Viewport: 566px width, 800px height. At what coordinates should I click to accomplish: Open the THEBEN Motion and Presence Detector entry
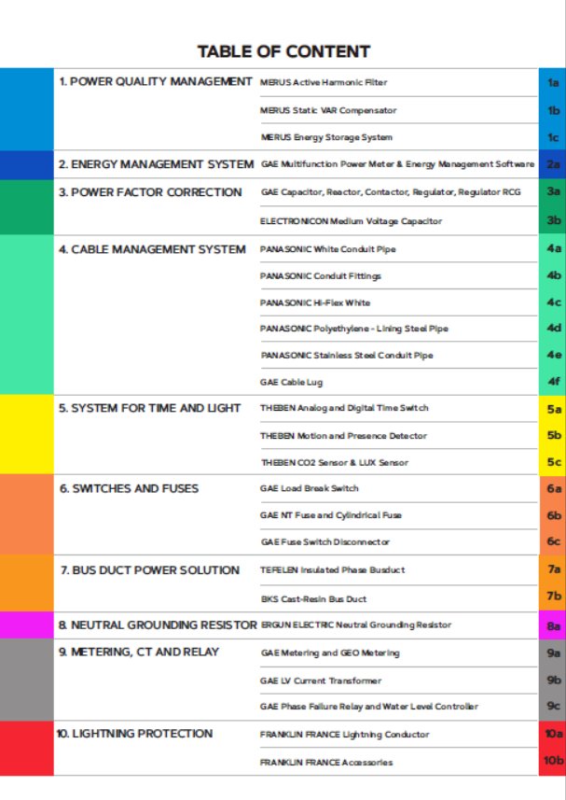pos(343,436)
